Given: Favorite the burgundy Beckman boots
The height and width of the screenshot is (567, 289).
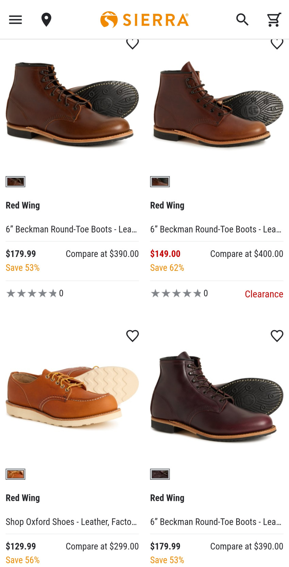Looking at the screenshot, I should pos(277,336).
